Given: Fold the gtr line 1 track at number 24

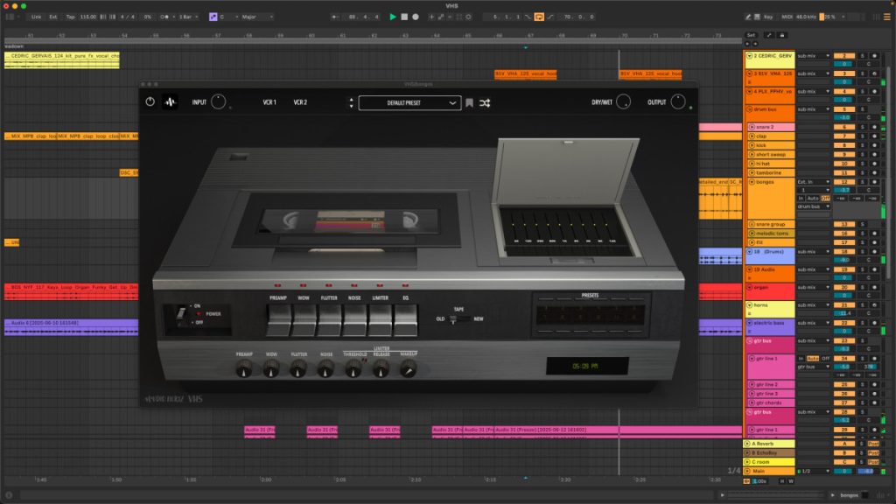Looking at the screenshot, I should coord(752,358).
